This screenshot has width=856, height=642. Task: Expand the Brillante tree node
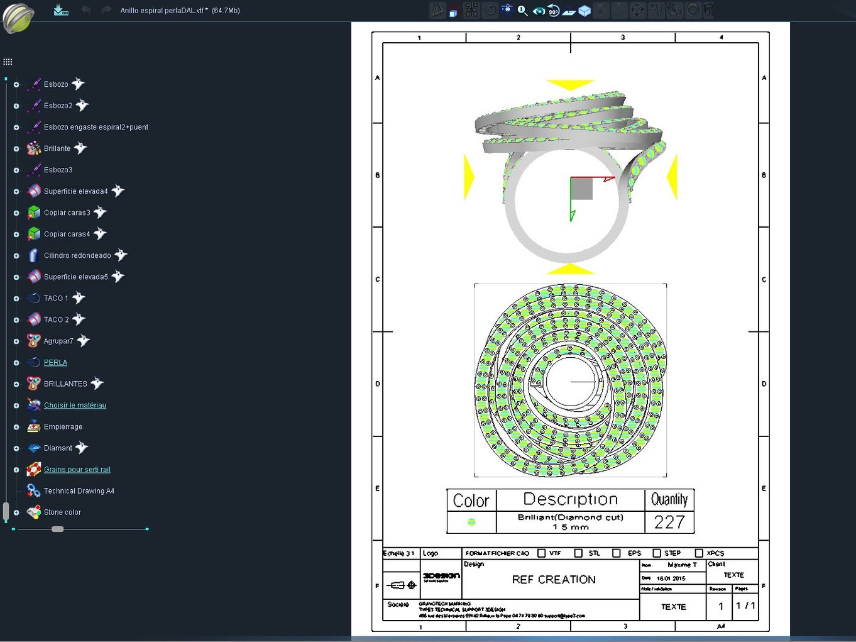16,148
